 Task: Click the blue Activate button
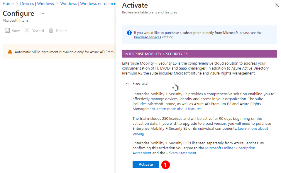[x=146, y=165]
